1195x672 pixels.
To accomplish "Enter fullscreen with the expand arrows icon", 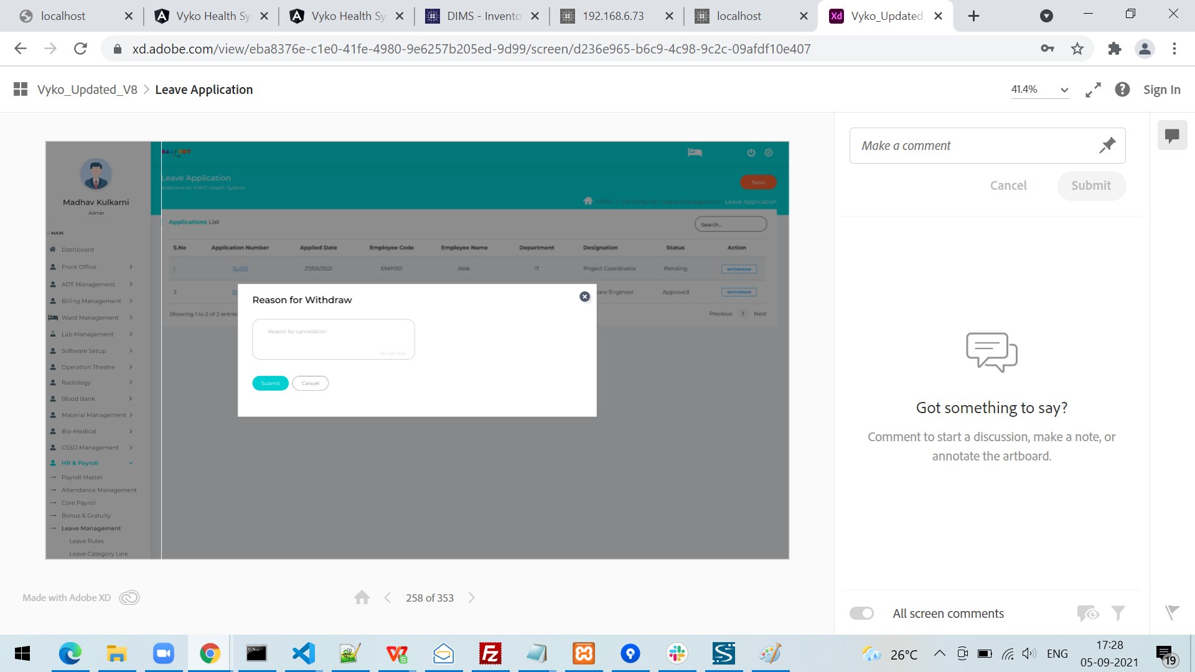I will coord(1093,90).
